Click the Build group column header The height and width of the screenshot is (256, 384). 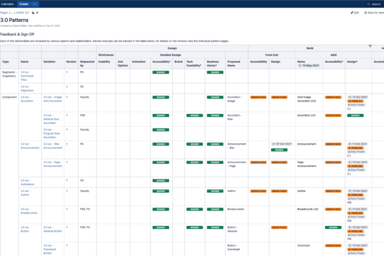[310, 48]
